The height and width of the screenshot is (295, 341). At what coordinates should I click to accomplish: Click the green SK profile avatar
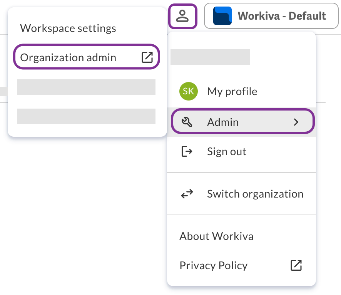(x=188, y=91)
